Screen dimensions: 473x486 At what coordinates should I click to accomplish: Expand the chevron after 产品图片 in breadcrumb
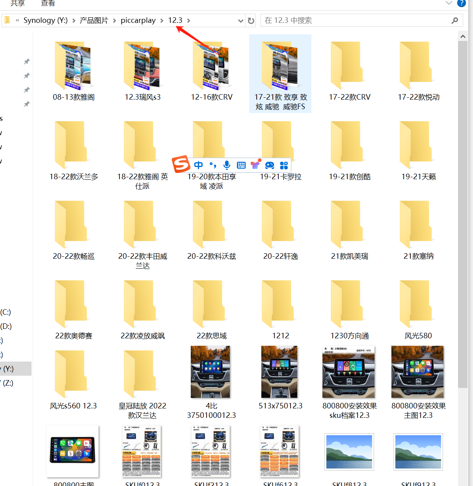[114, 20]
